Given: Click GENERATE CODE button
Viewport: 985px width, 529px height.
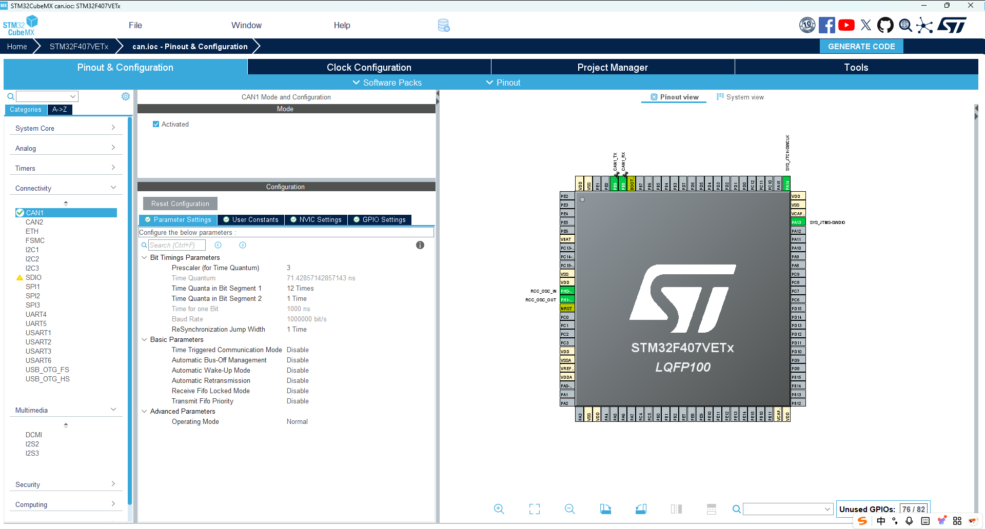Looking at the screenshot, I should click(861, 46).
